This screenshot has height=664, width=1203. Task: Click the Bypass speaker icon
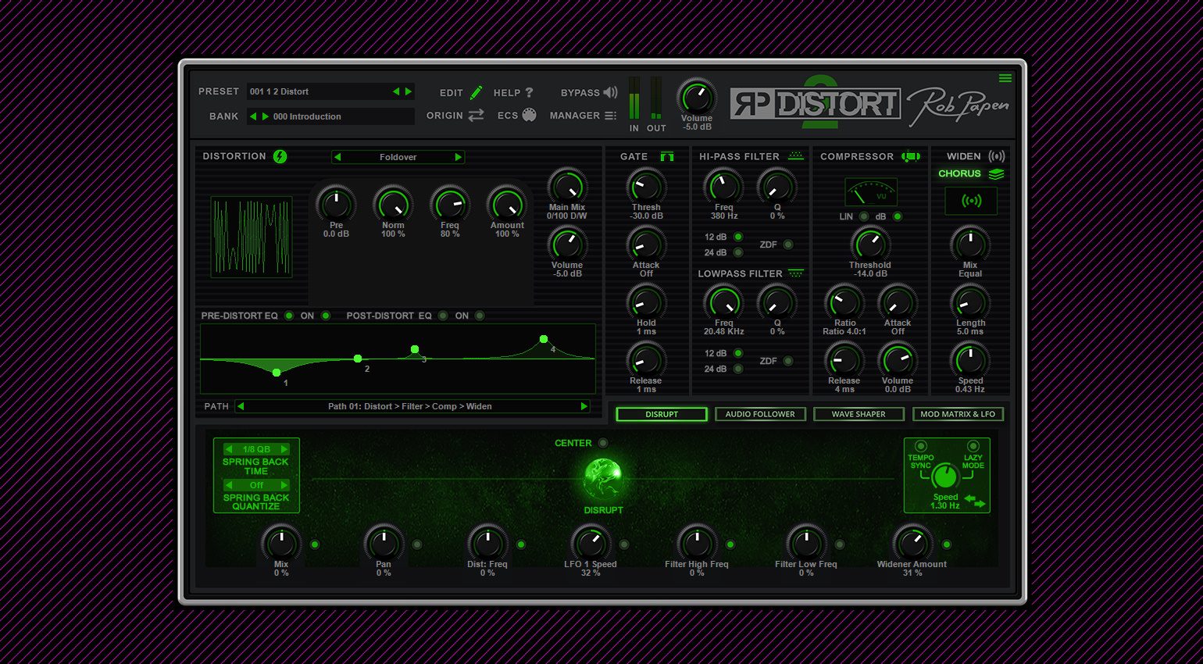point(610,92)
